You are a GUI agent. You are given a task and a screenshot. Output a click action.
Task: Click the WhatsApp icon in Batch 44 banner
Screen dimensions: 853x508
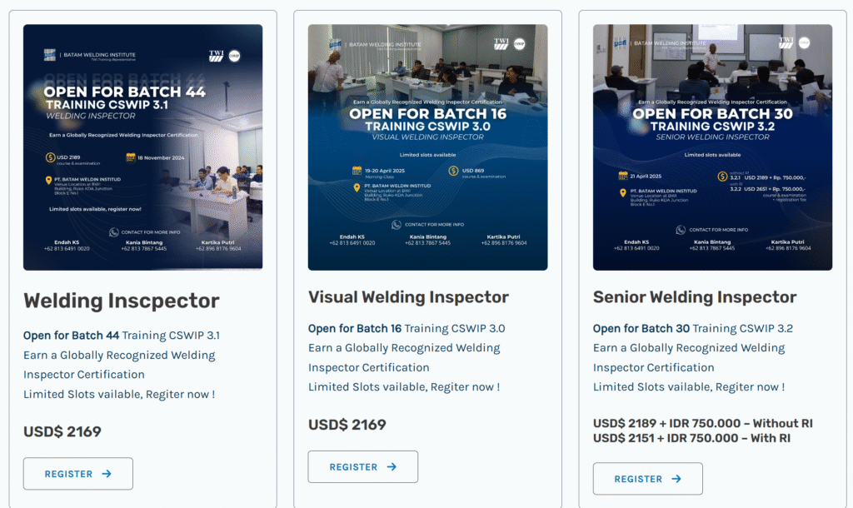[x=114, y=232]
